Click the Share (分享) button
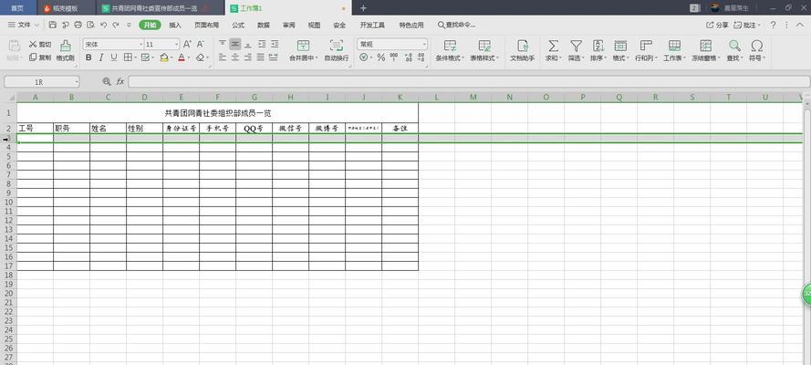The height and width of the screenshot is (365, 811). tap(718, 25)
